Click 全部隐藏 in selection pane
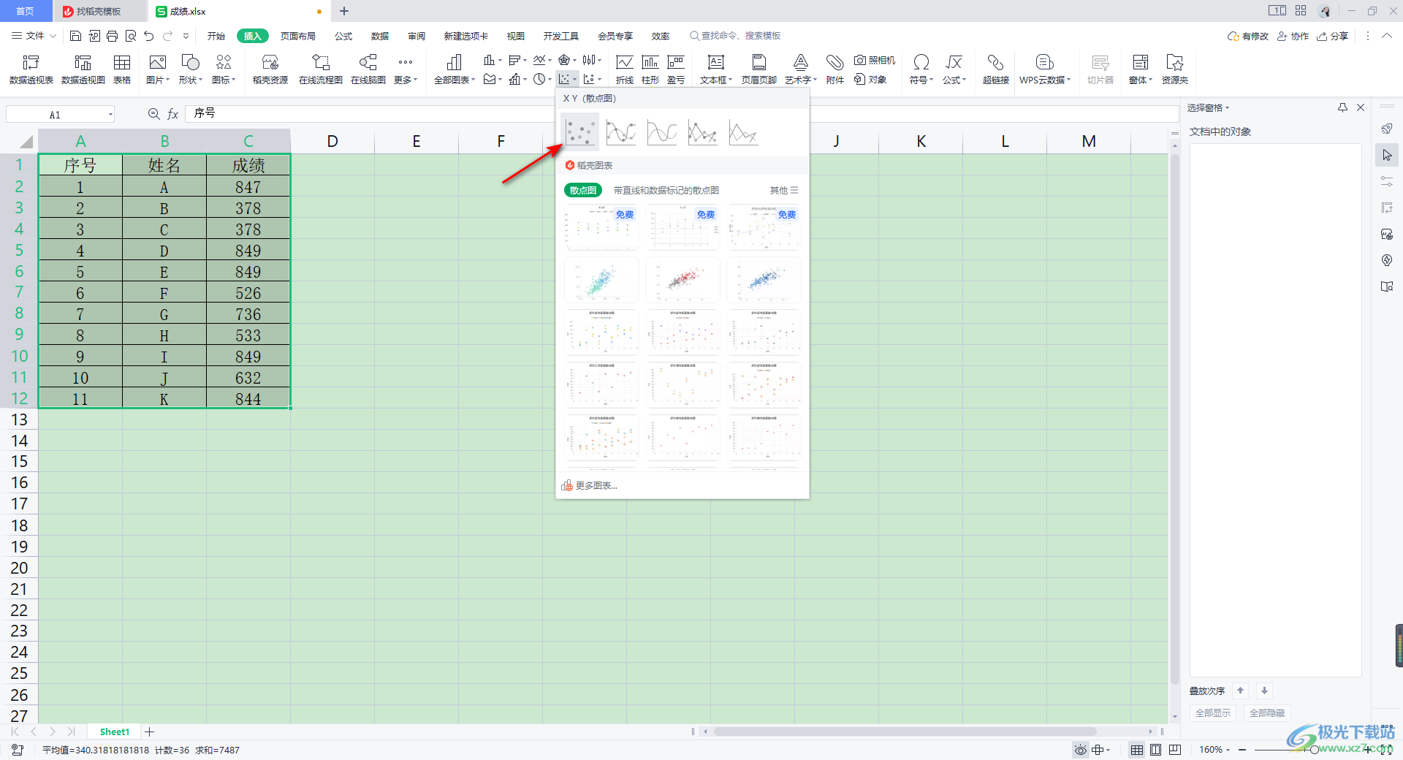The image size is (1403, 760). [1267, 713]
